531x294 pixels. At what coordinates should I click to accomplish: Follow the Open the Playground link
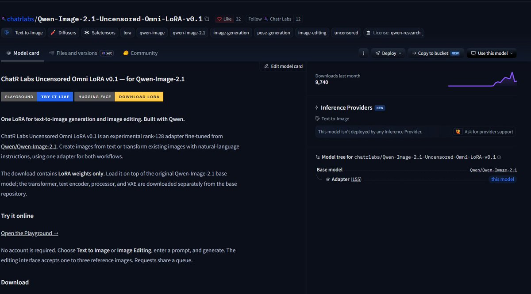click(x=30, y=233)
